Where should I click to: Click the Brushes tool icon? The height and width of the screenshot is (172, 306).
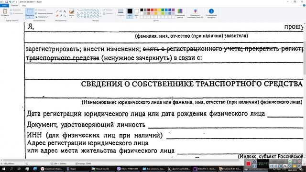click(71, 11)
